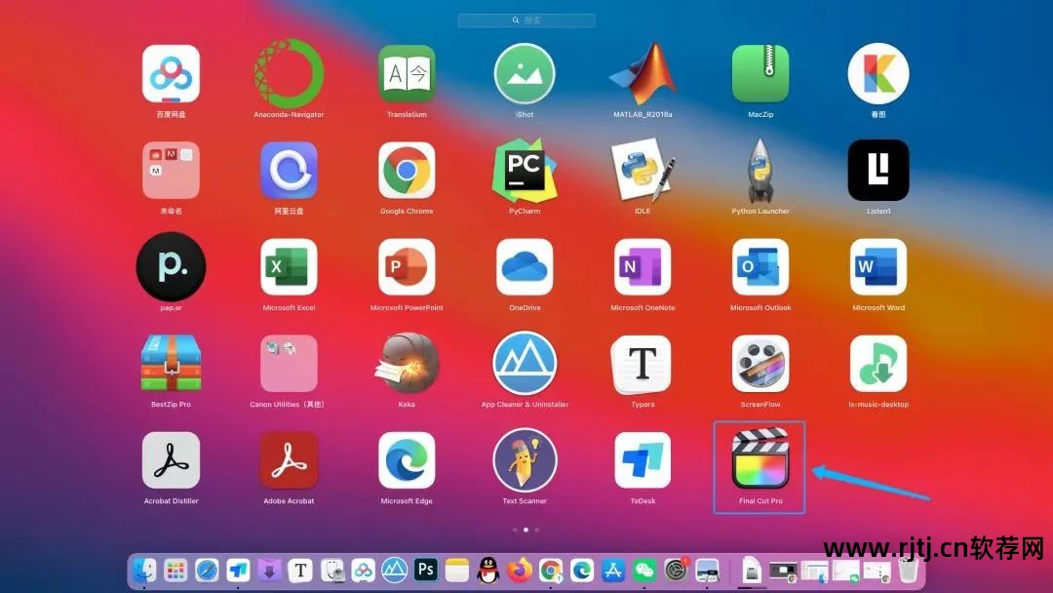
Task: Open MATLAB_R2018a
Action: [643, 74]
